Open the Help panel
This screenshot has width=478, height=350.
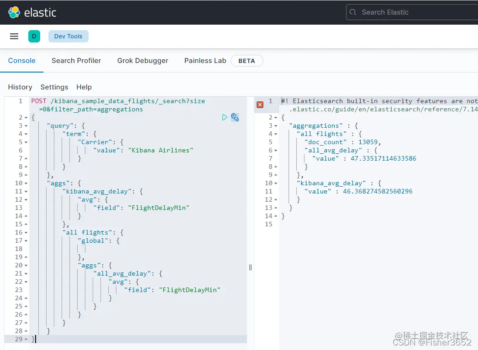point(84,87)
